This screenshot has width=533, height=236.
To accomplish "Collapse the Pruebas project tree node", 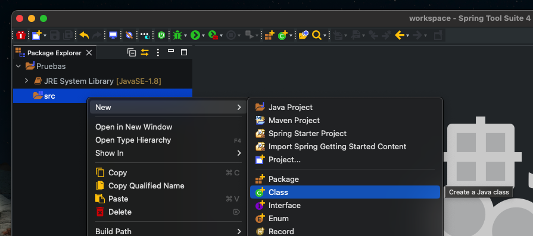I will 18,67.
